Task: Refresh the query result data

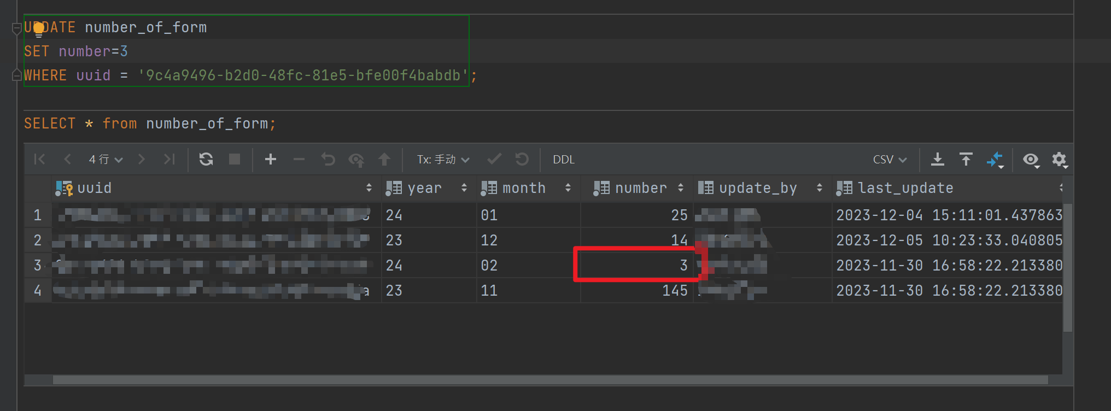Action: point(206,159)
